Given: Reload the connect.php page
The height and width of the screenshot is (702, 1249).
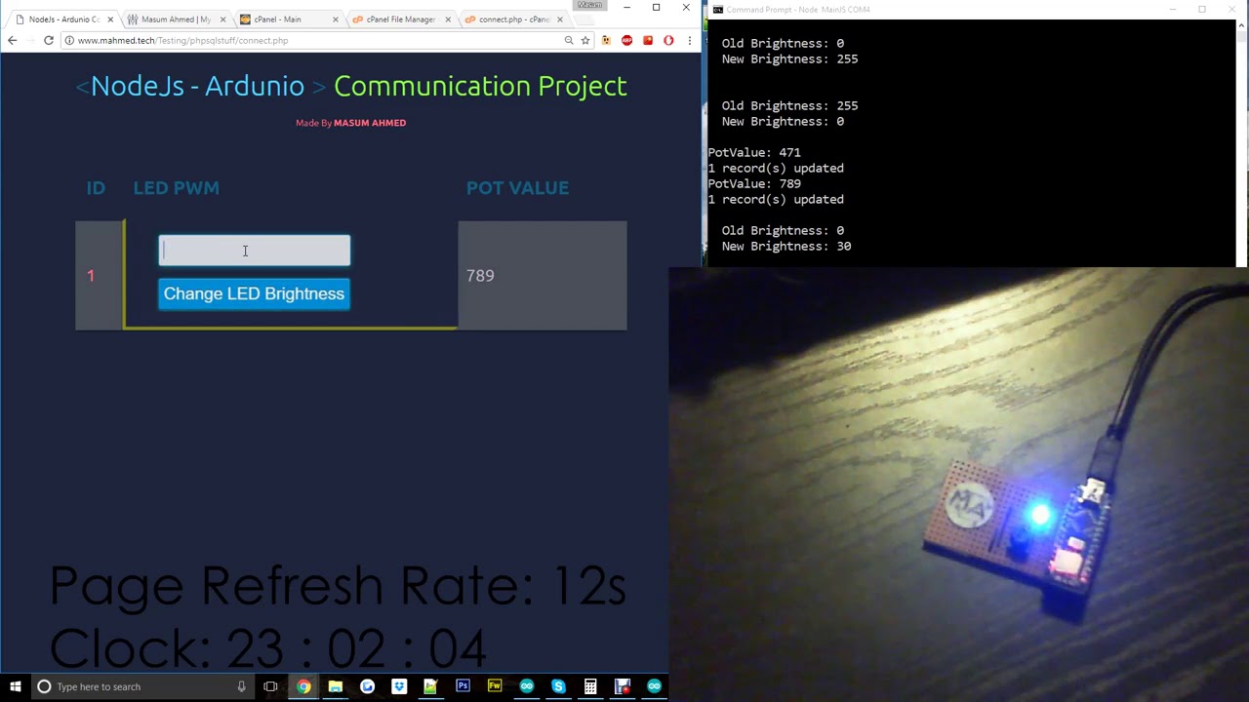Looking at the screenshot, I should (48, 40).
